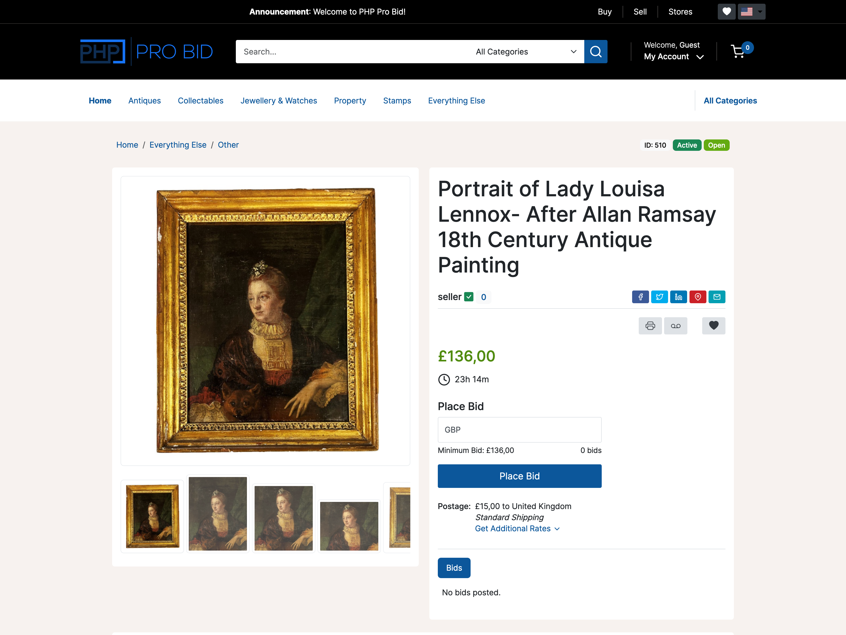Screen dimensions: 846x635
Task: Share listing on LinkedIn
Action: click(678, 297)
